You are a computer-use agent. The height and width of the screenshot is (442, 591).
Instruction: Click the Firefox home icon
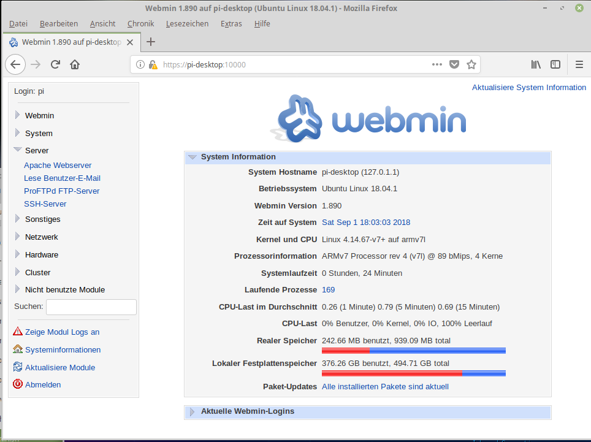point(75,64)
